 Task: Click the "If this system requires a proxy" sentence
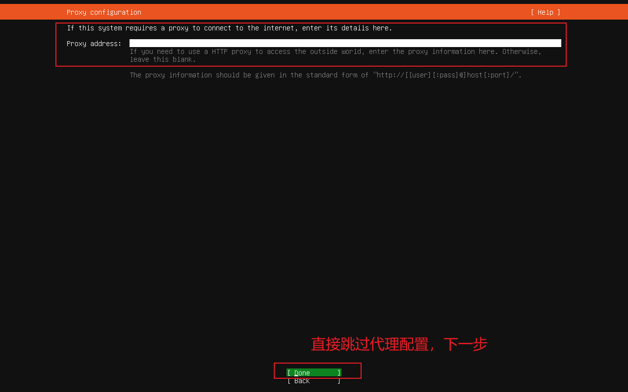230,28
